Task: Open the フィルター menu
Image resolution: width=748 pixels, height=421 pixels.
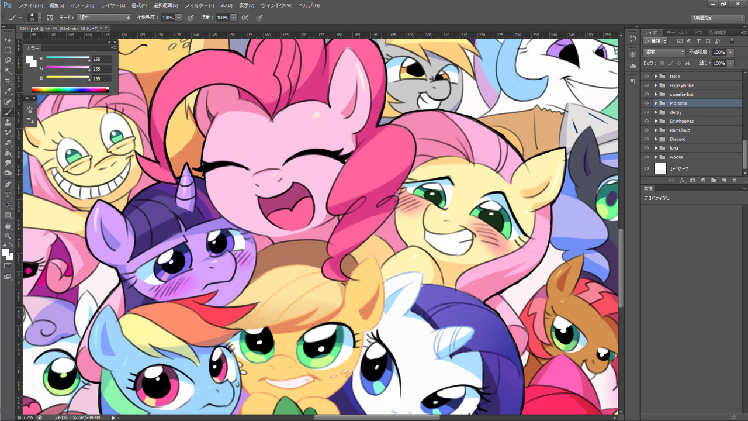Action: 199,5
